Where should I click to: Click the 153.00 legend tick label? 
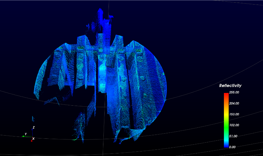tap(234, 114)
